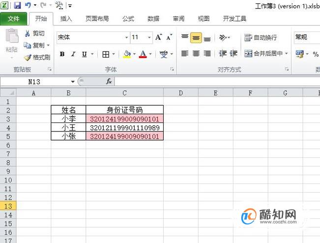
Task: Expand the Name Box dropdown arrow
Action: [73, 82]
